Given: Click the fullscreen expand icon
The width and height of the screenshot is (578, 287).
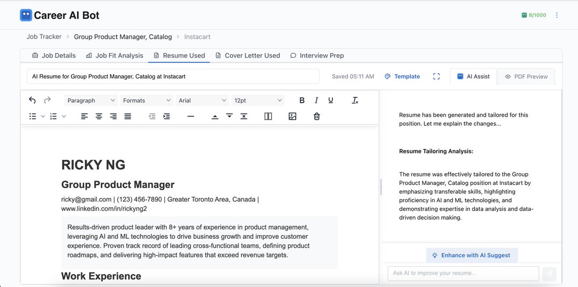Looking at the screenshot, I should coord(436,76).
